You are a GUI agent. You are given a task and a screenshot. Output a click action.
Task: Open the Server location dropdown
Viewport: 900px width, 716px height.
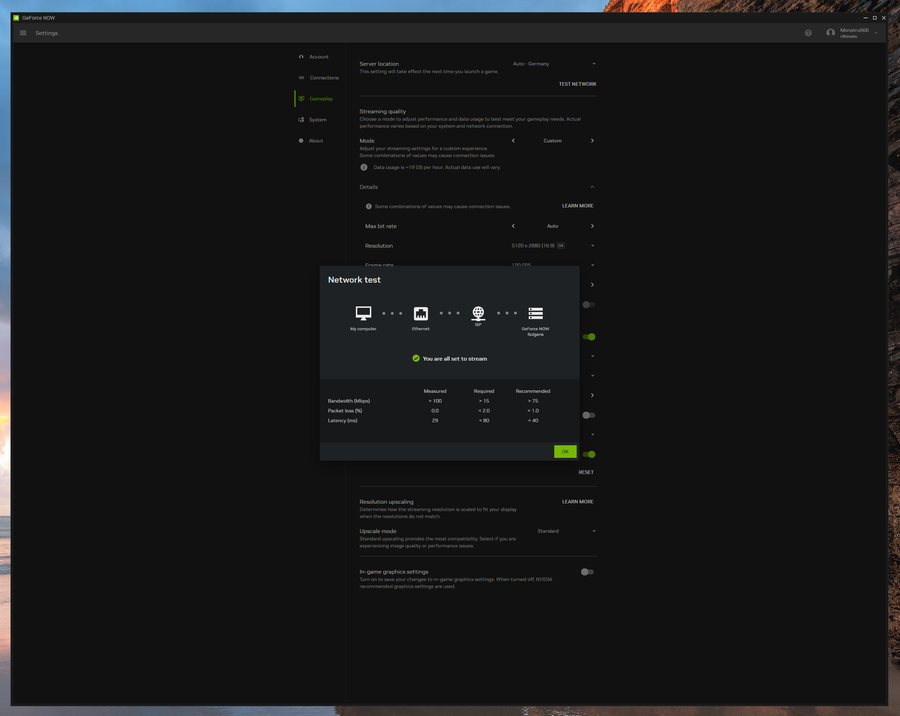click(554, 64)
